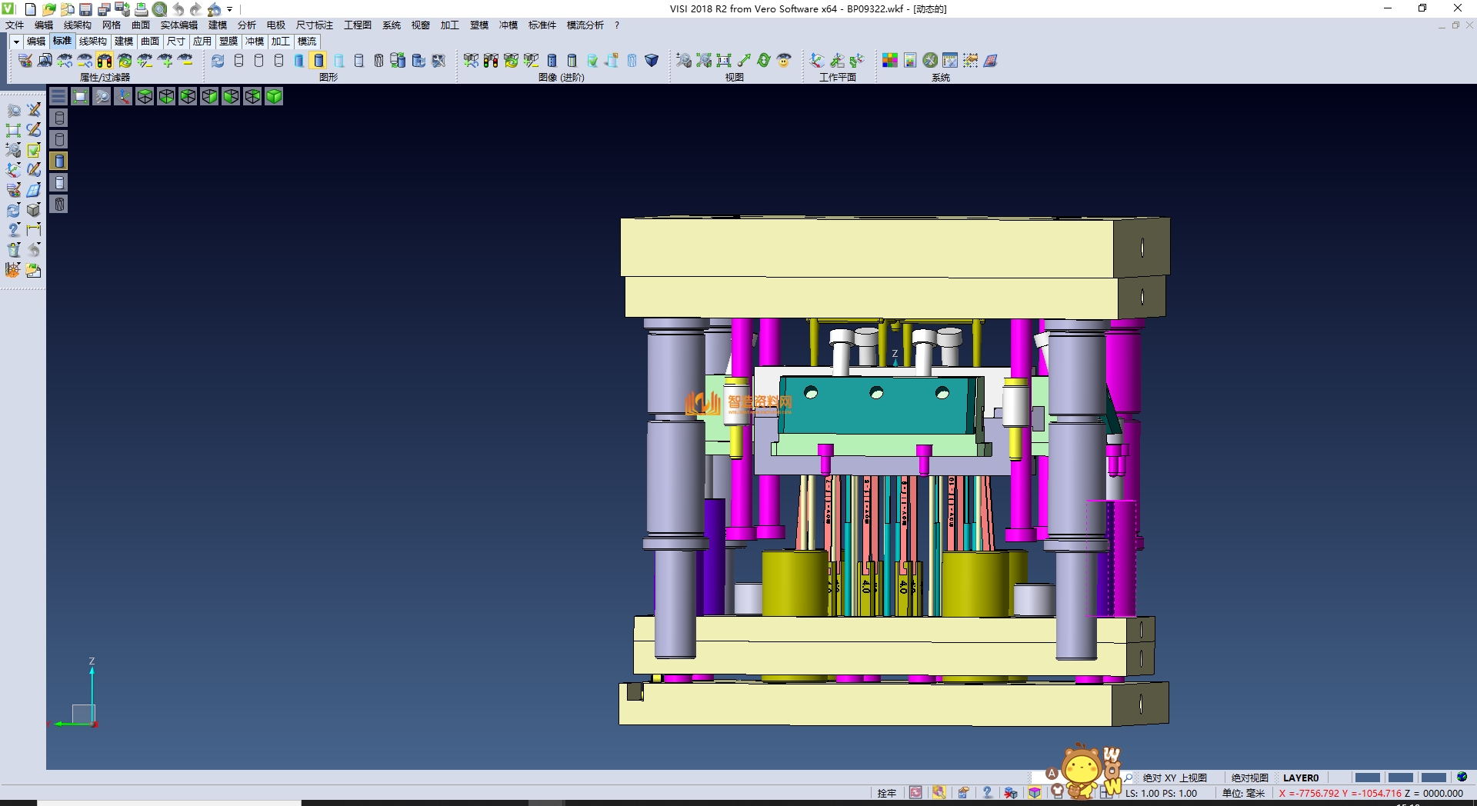Open the hamburger list button above viewport

point(58,96)
